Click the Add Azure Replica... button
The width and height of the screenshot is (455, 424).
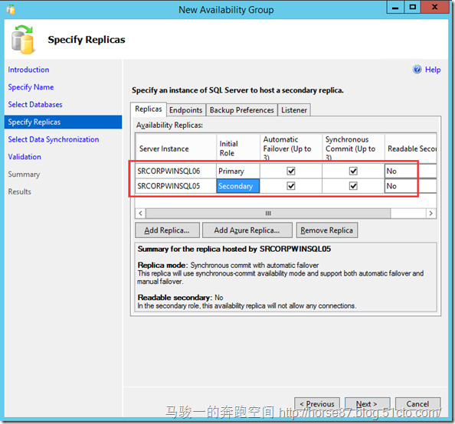point(247,230)
